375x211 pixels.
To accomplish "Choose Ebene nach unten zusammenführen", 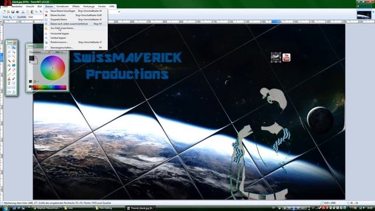I will (x=76, y=23).
